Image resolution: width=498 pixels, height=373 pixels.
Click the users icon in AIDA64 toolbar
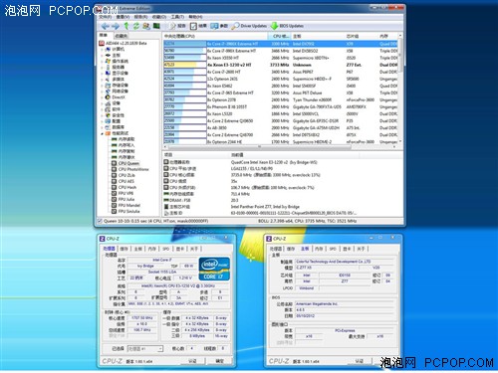pos(146,26)
